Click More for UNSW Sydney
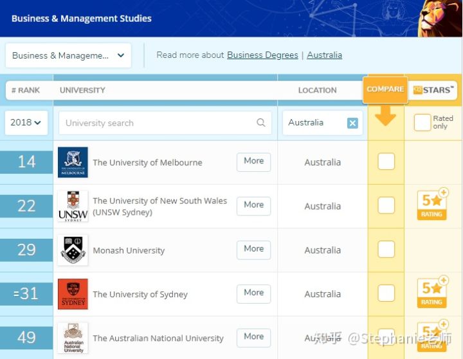The image size is (463, 359). point(253,206)
